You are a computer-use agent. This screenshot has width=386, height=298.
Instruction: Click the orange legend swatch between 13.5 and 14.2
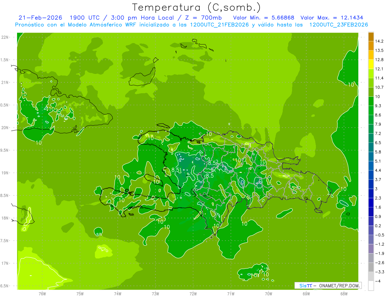point(371,46)
